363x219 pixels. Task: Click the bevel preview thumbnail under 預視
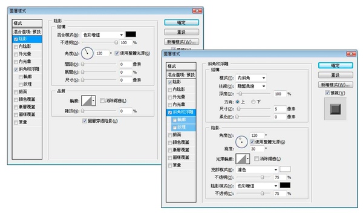[335, 109]
